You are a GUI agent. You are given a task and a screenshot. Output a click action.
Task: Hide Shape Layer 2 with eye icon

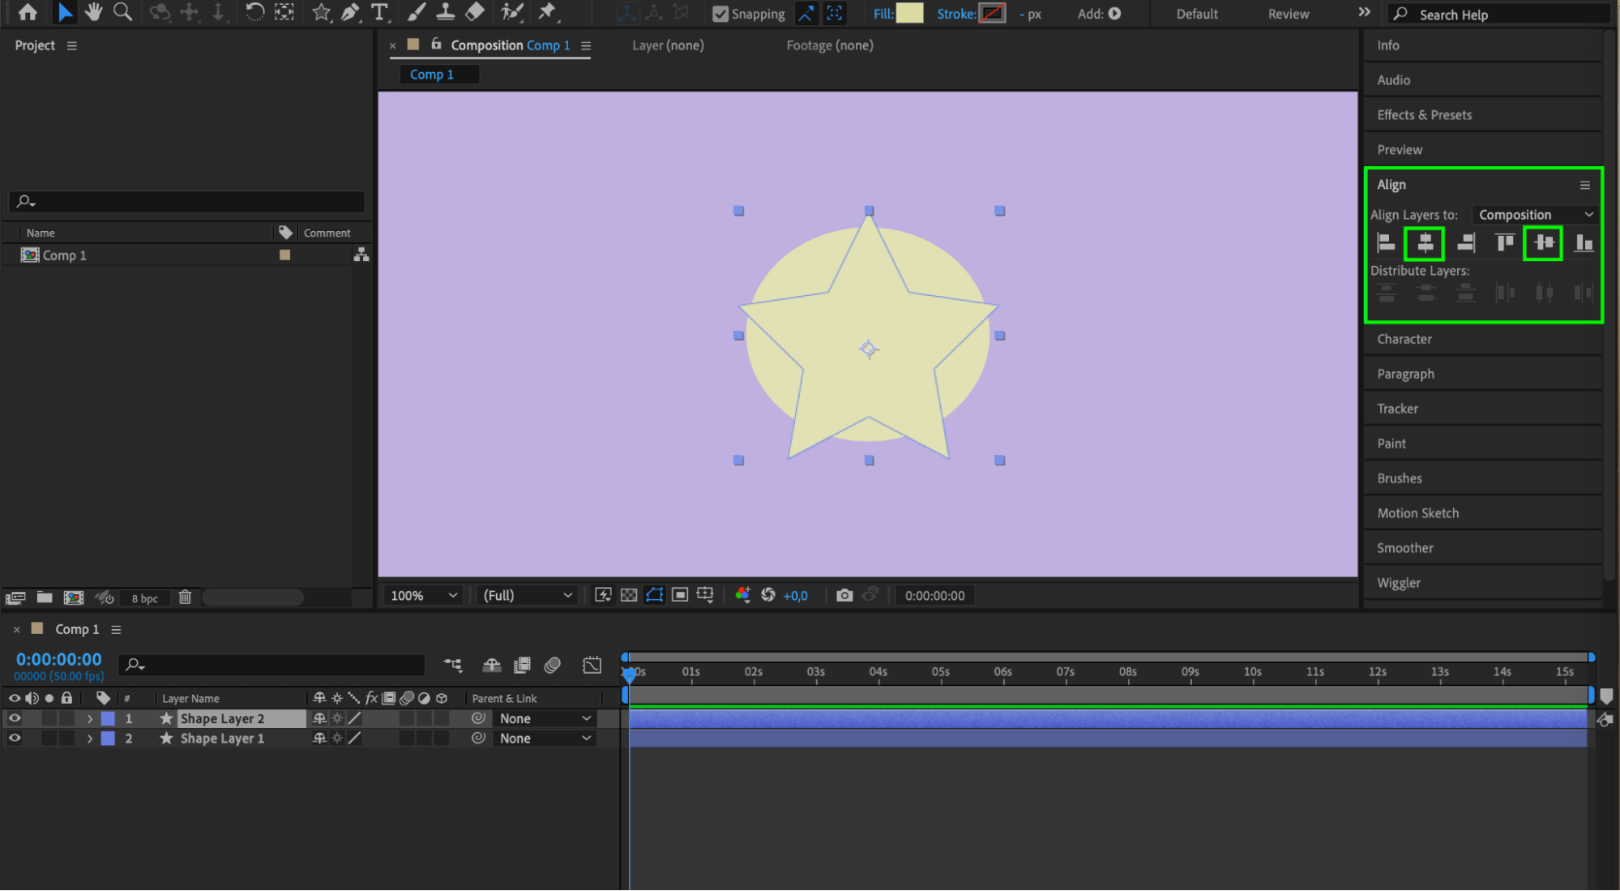coord(15,718)
